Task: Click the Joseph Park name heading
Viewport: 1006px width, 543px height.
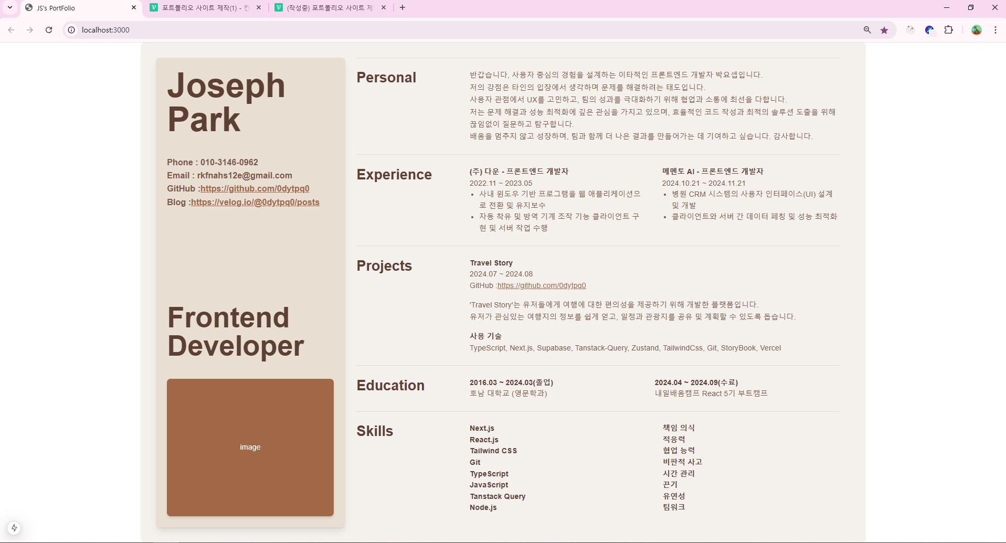Action: [226, 102]
